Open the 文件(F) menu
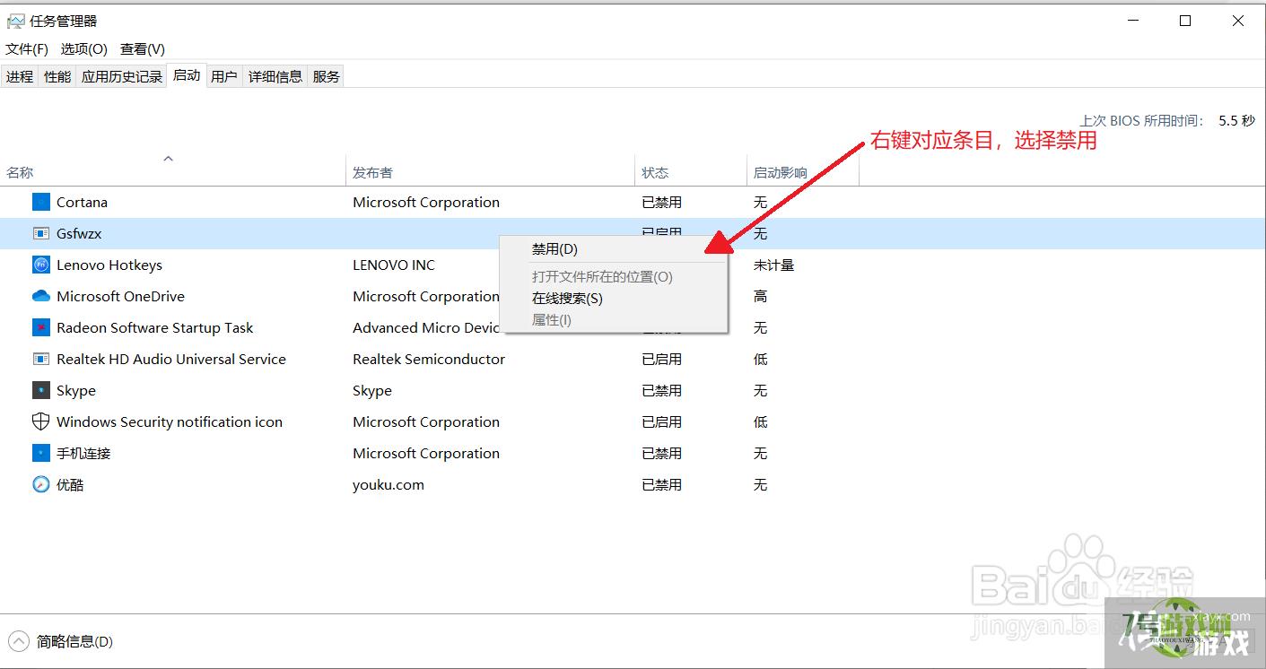Image resolution: width=1266 pixels, height=669 pixels. click(x=27, y=49)
